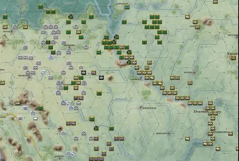Select lone tan counter east of Krivoi Rog
This screenshot has height=161, width=239.
click(x=187, y=139)
